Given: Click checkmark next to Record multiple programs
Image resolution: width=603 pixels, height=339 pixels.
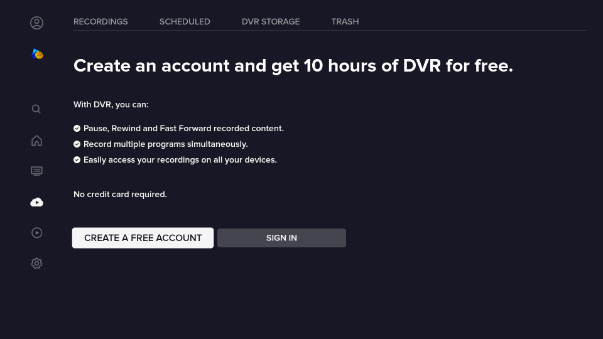Looking at the screenshot, I should [x=77, y=144].
